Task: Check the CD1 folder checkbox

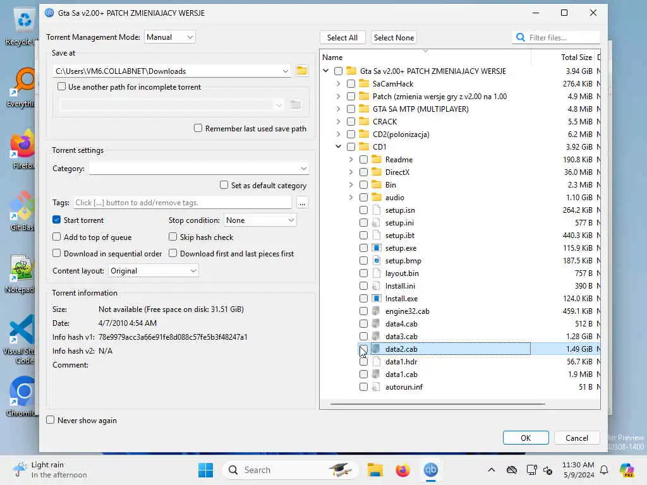Action: [x=351, y=147]
